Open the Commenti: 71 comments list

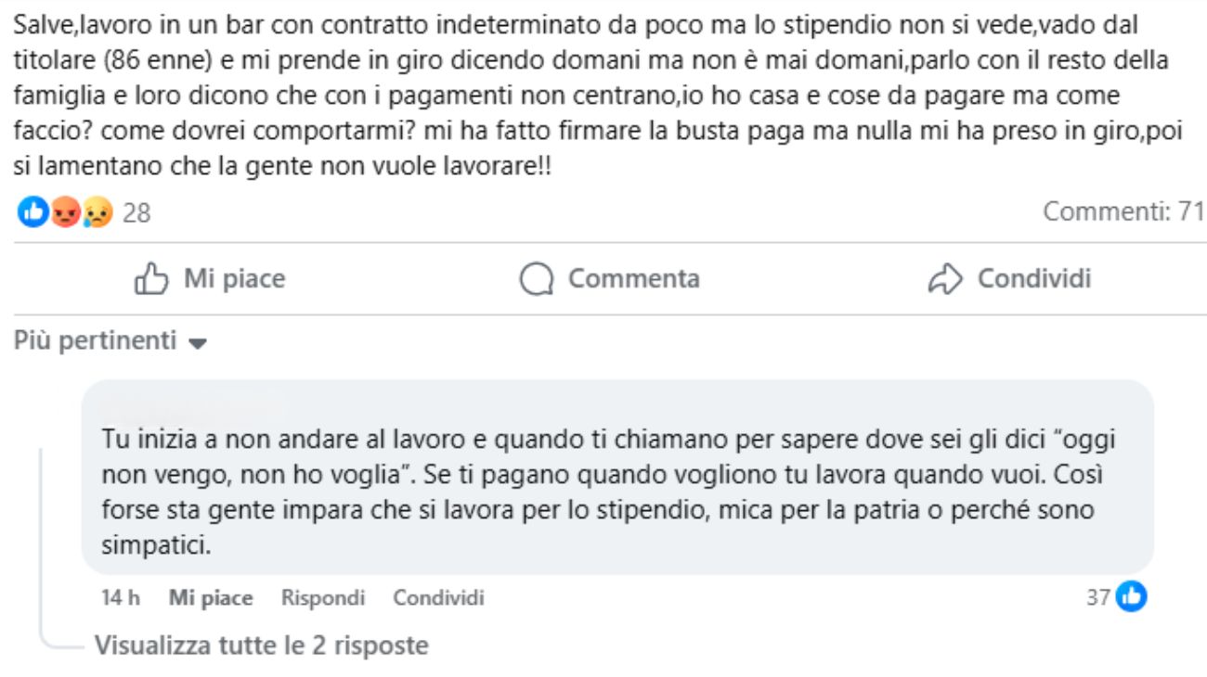(1123, 211)
